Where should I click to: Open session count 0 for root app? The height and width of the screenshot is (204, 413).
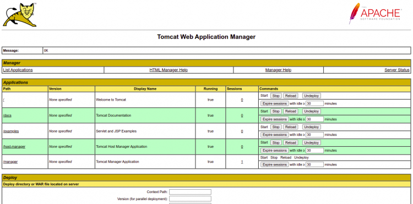pyautogui.click(x=242, y=100)
